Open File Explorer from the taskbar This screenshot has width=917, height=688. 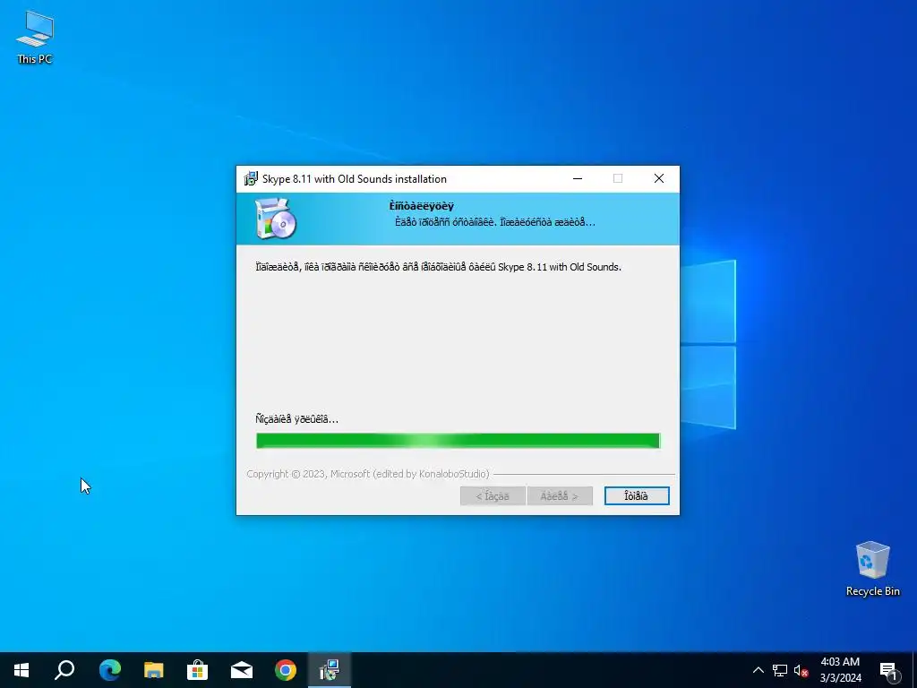pos(153,670)
